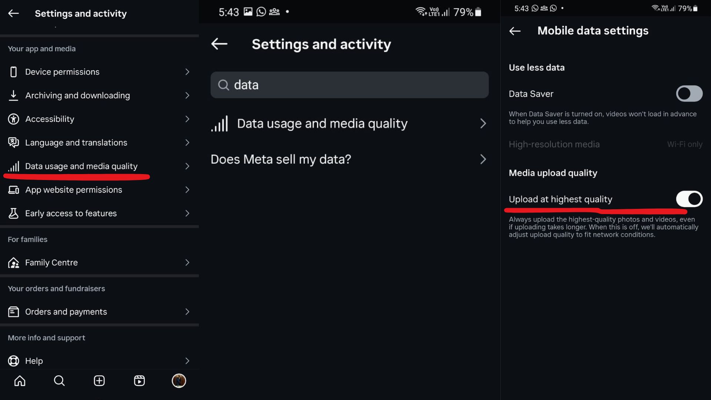This screenshot has width=711, height=400.
Task: Click the Home icon in bottom navigation
Action: coord(19,381)
